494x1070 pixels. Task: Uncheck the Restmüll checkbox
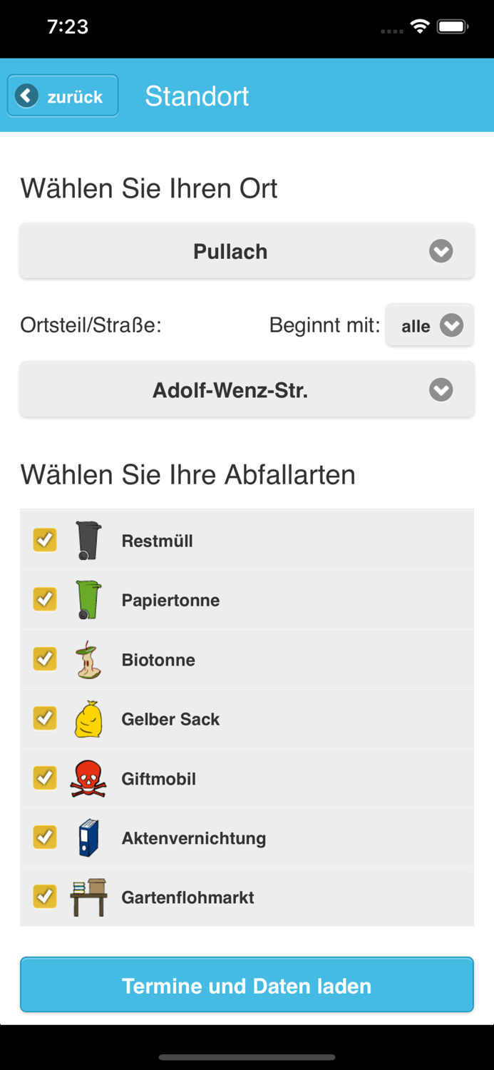click(x=45, y=540)
